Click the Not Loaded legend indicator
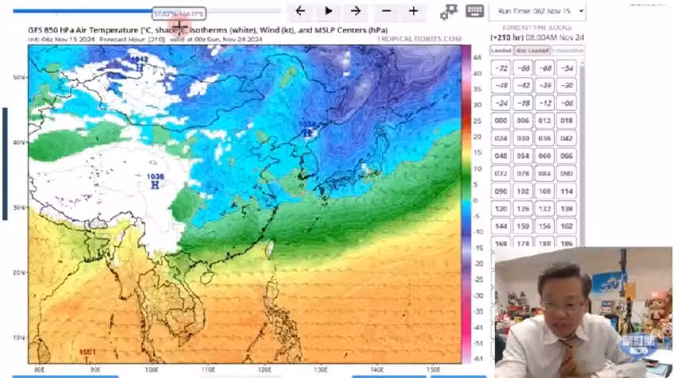The image size is (675, 378). pyautogui.click(x=532, y=51)
